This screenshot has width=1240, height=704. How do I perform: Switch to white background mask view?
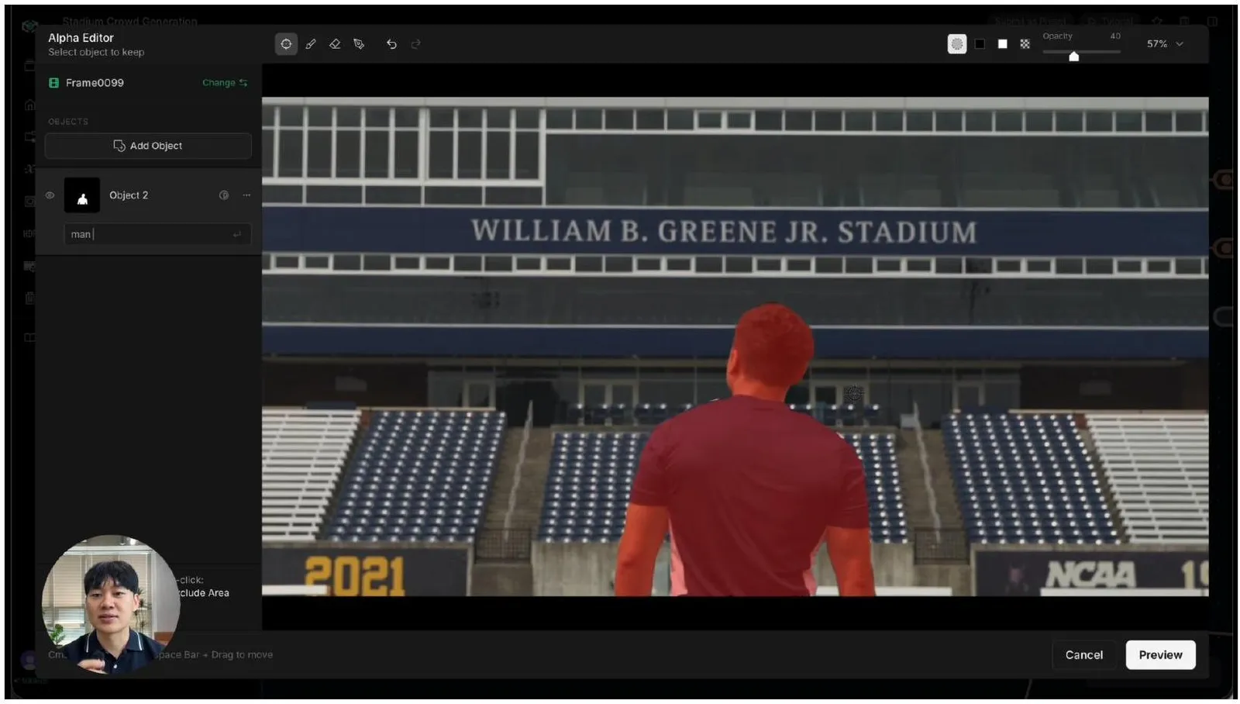[x=1003, y=44]
